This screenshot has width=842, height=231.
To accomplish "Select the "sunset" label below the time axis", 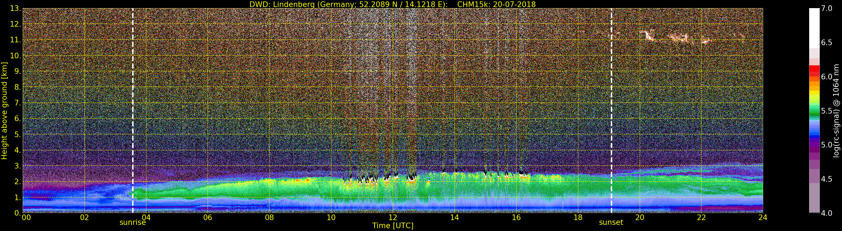I will pos(611,223).
